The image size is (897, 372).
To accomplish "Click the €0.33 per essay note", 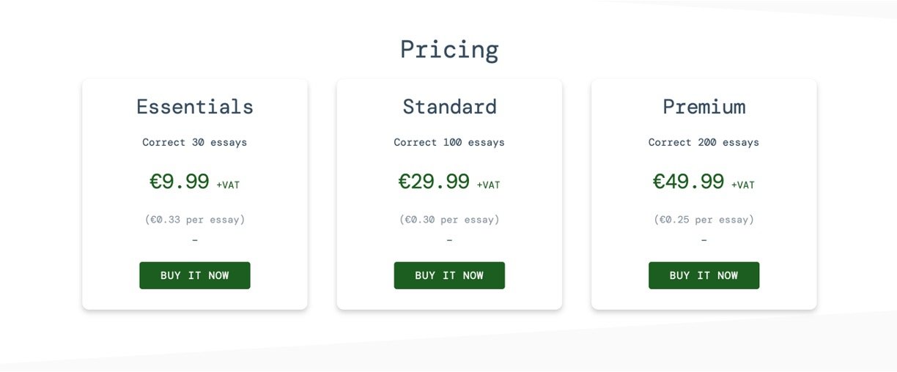I will tap(195, 220).
